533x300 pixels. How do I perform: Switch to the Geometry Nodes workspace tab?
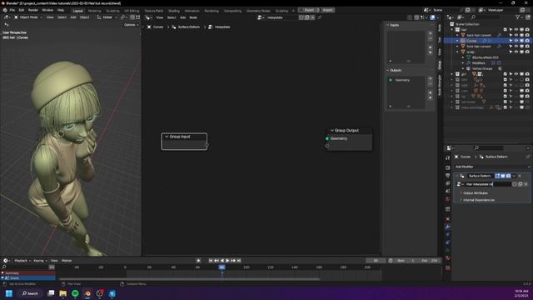tap(258, 11)
